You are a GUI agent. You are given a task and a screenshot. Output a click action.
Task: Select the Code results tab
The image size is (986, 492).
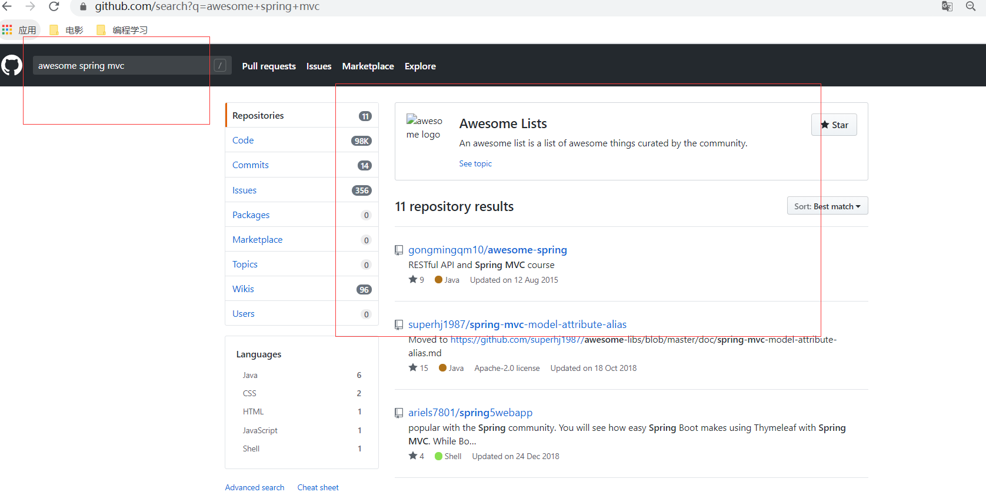coord(243,140)
